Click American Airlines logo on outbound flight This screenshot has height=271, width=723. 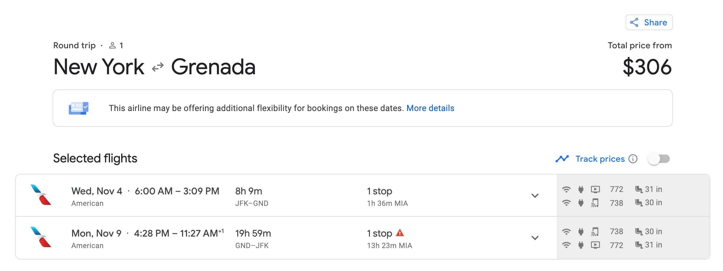point(41,195)
